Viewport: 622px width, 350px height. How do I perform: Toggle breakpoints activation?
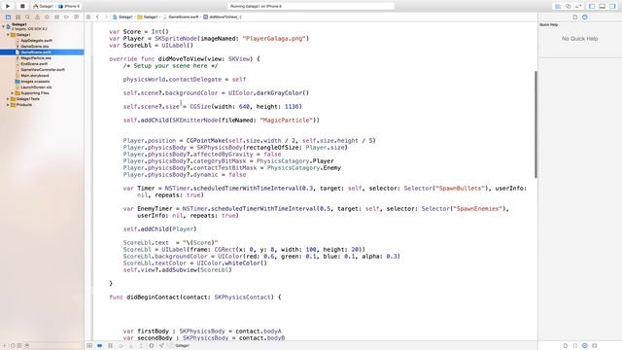coord(99,346)
